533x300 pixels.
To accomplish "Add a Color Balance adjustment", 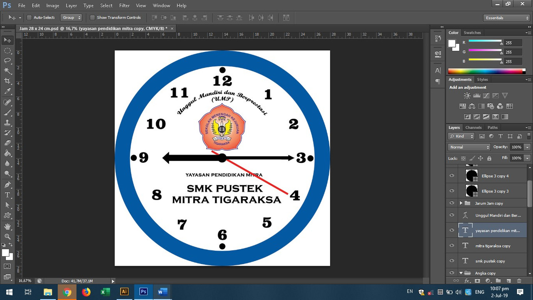I will click(x=472, y=106).
